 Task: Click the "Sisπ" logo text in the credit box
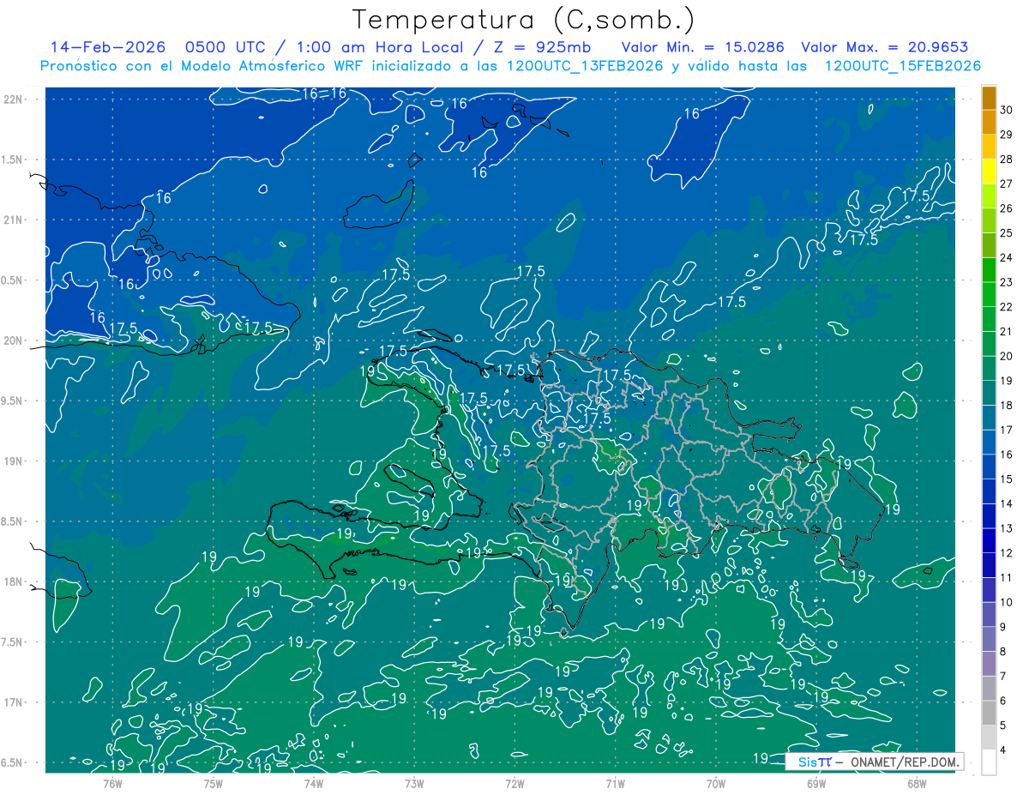point(815,762)
